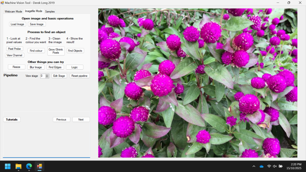The height and width of the screenshot is (172, 306).
Task: Click the muted volume speaker icon
Action: 275,166
